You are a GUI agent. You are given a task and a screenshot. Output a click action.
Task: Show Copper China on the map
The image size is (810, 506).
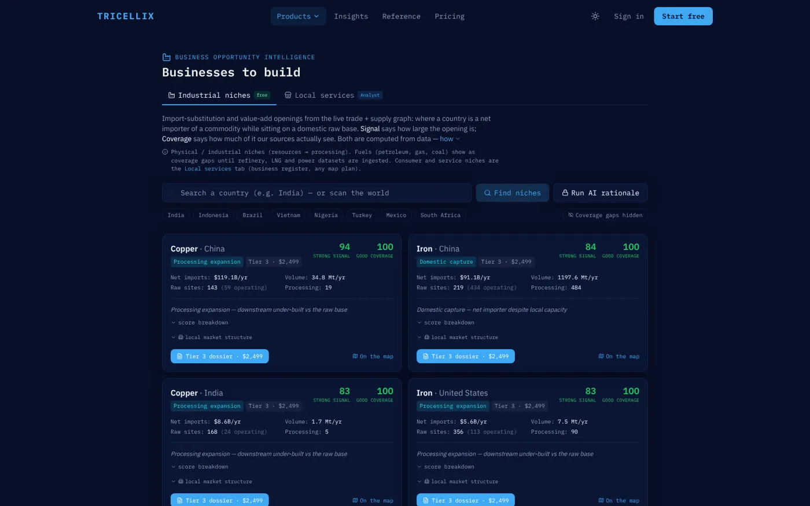[x=373, y=356]
